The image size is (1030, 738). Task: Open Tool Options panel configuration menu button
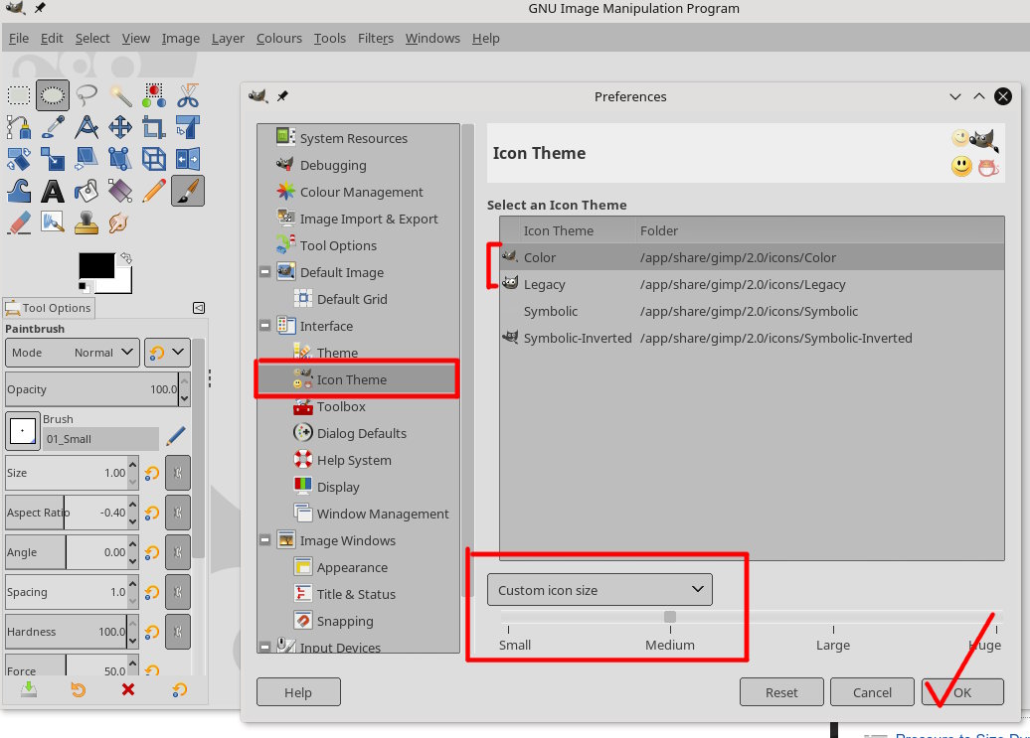click(199, 308)
